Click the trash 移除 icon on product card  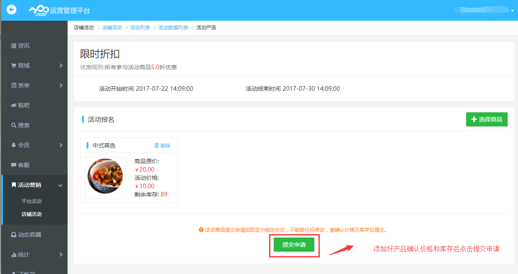[x=157, y=145]
